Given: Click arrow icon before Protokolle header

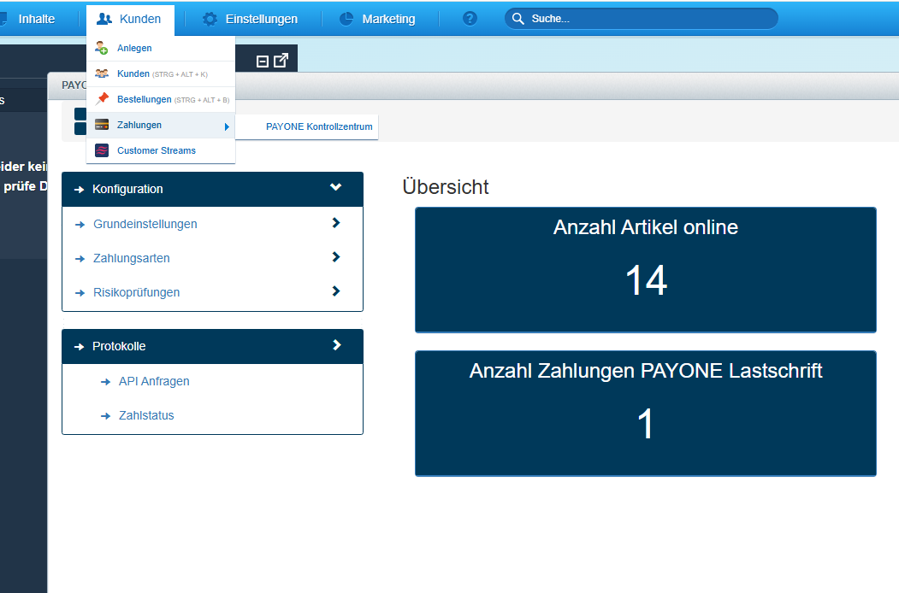Looking at the screenshot, I should 79,347.
